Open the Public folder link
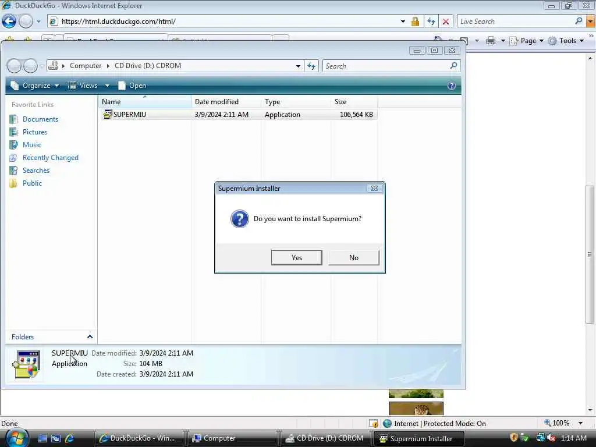The image size is (596, 447). coord(33,183)
